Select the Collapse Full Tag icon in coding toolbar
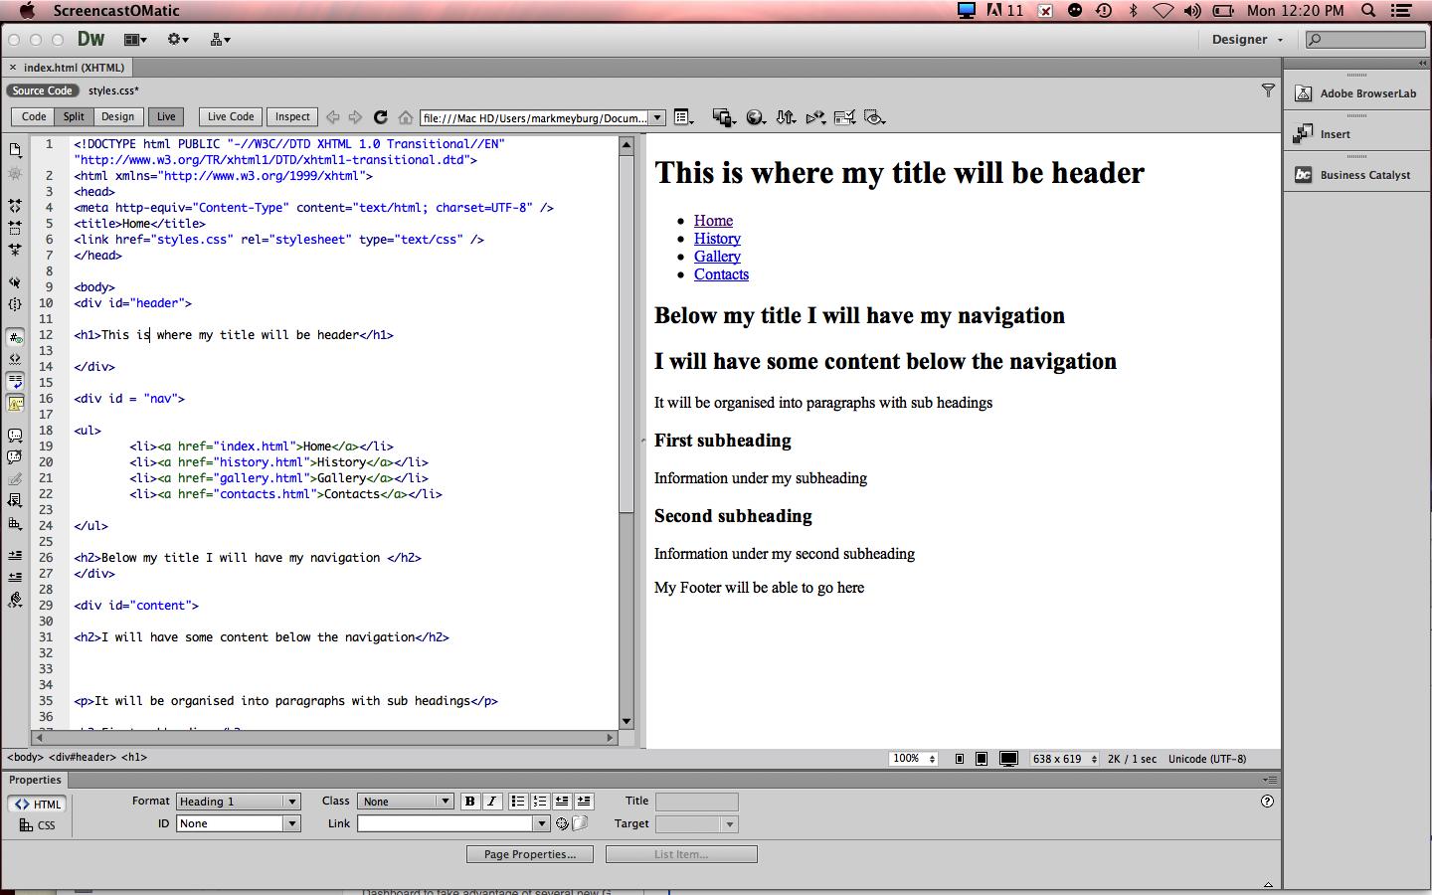This screenshot has width=1432, height=895. tap(14, 207)
